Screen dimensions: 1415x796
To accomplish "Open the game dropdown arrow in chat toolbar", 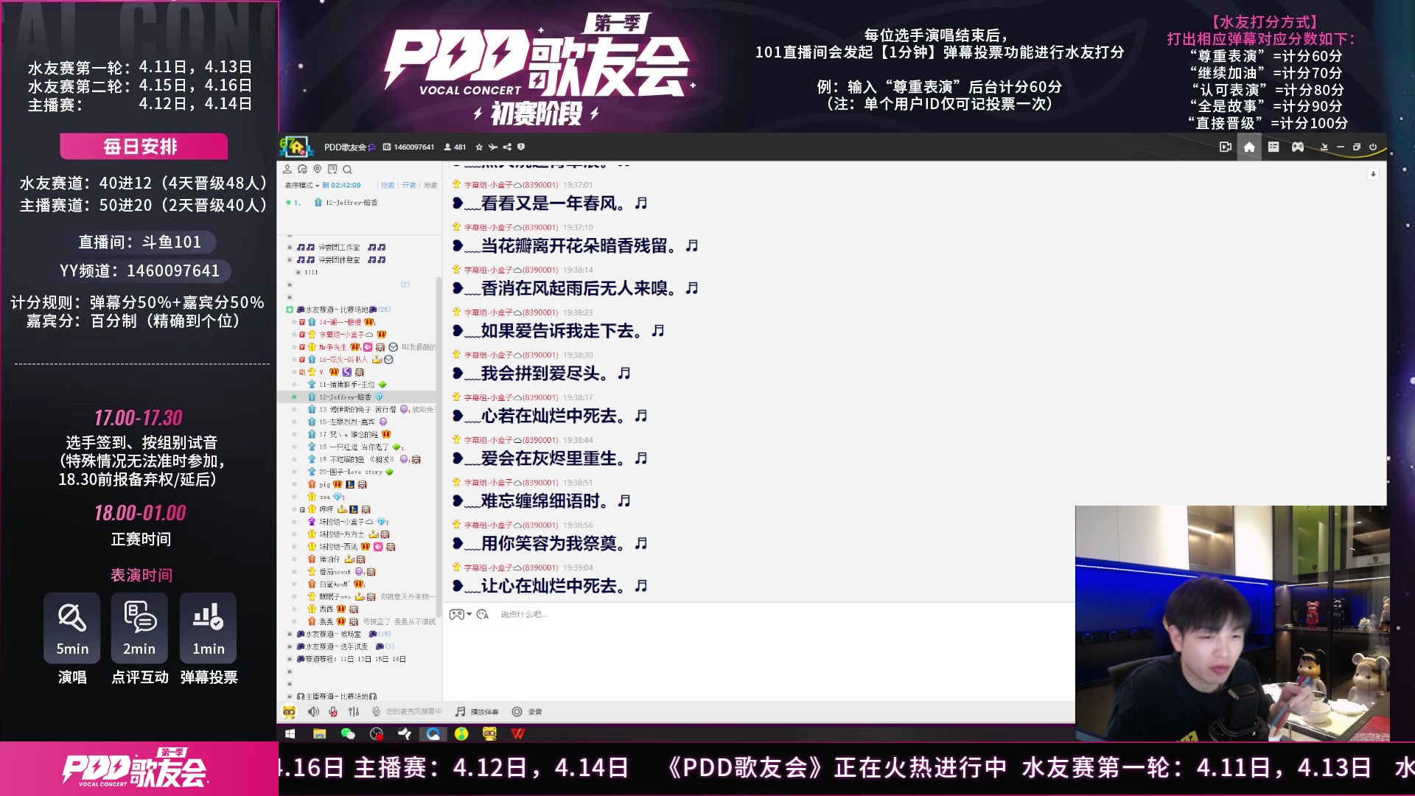I will coord(469,614).
